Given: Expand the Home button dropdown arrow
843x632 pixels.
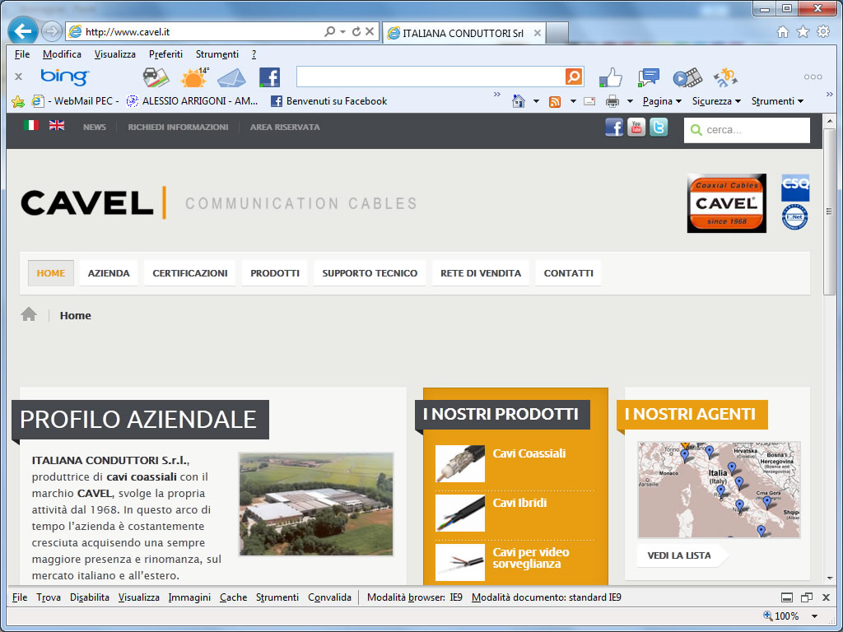Looking at the screenshot, I should tap(536, 101).
